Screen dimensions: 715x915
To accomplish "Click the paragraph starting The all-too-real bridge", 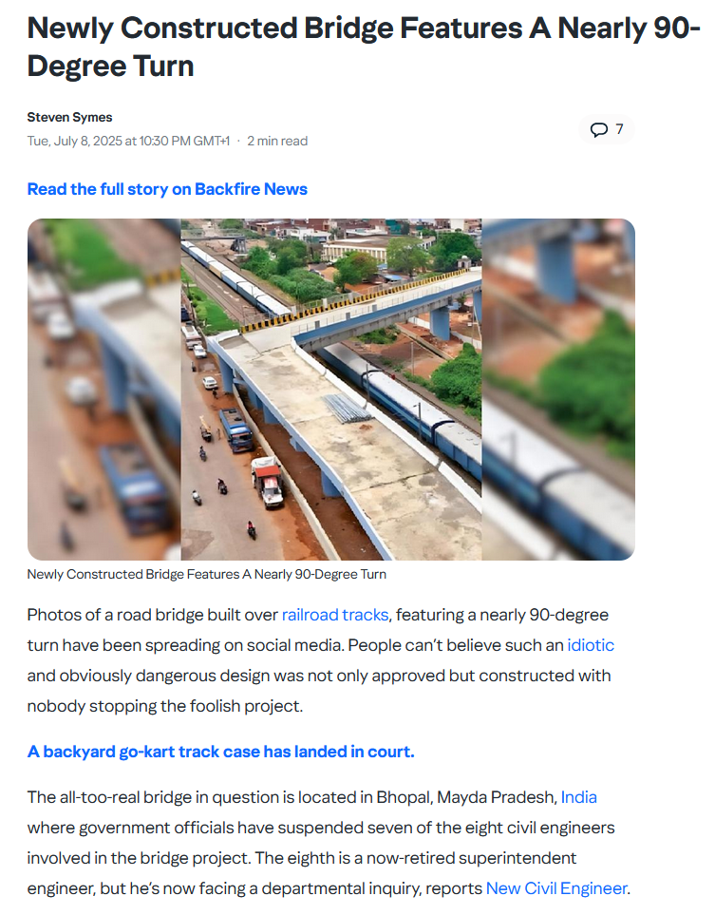I will tap(329, 843).
